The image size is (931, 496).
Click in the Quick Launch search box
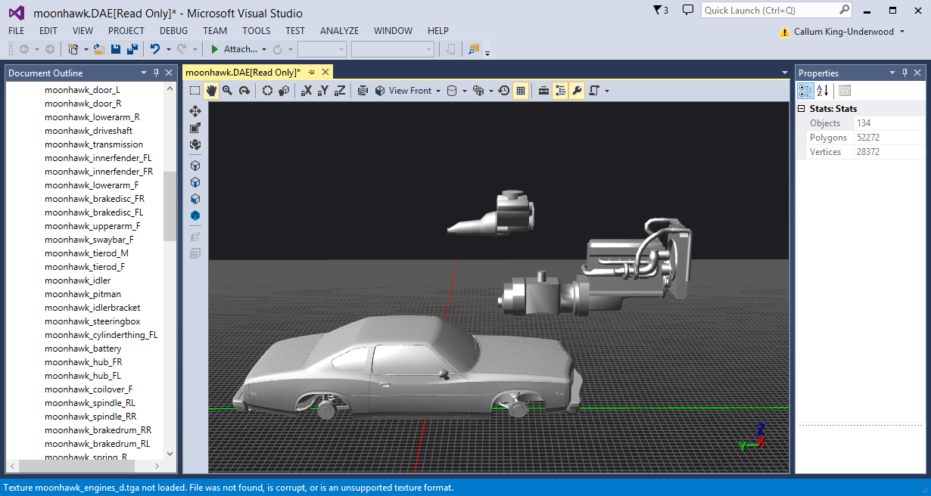(769, 11)
